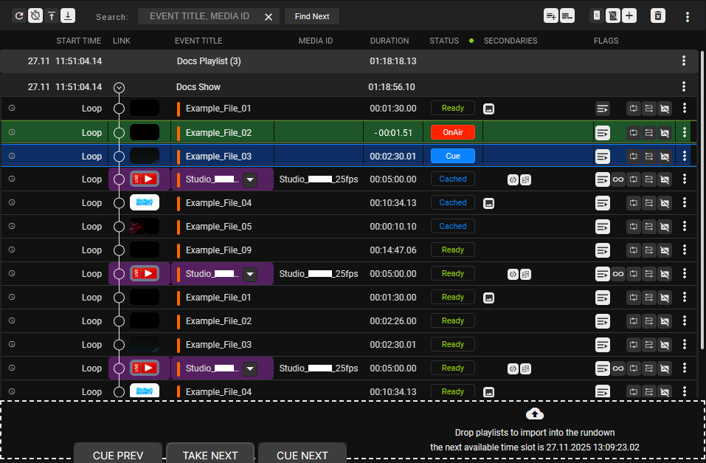Open the Studio dropdown arrow on the Cached row

pos(250,179)
